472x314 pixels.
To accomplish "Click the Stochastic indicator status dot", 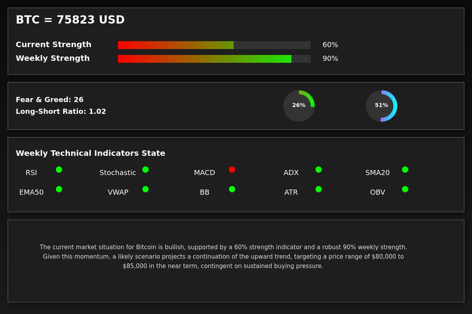I will 146,170.
